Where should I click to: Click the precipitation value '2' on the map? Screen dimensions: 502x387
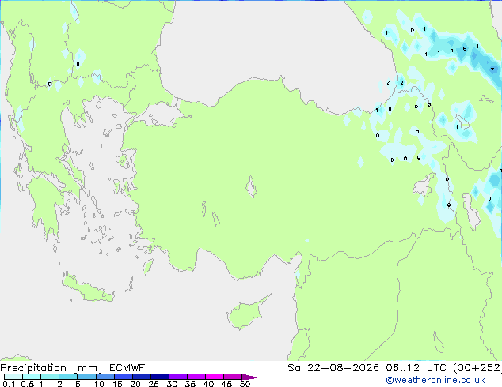pyautogui.click(x=401, y=82)
